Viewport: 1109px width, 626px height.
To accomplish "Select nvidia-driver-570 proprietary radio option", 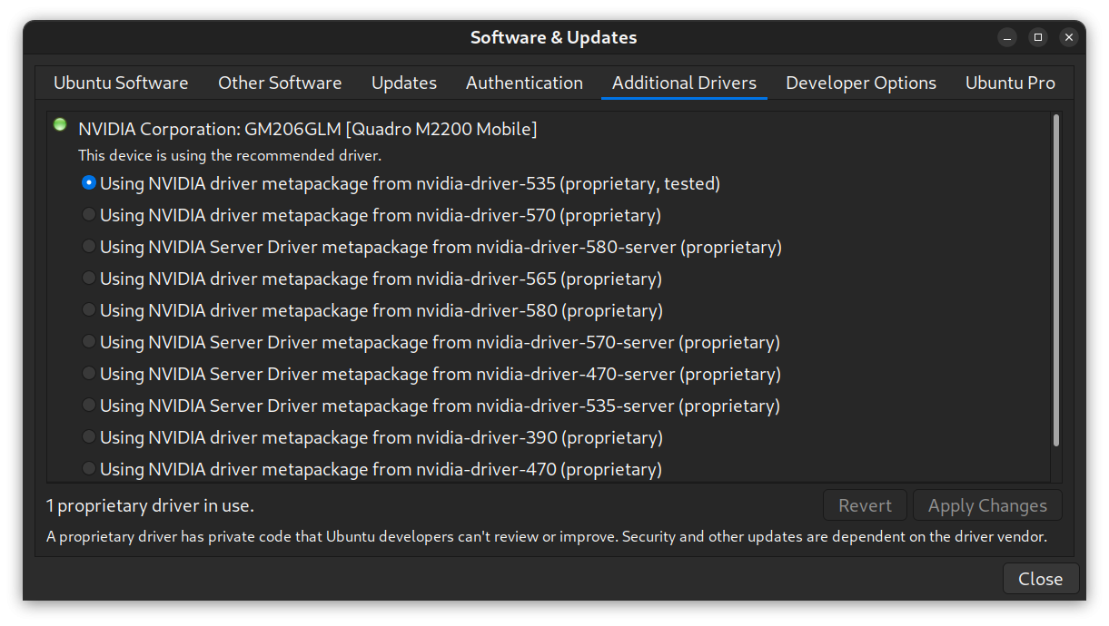I will click(89, 215).
